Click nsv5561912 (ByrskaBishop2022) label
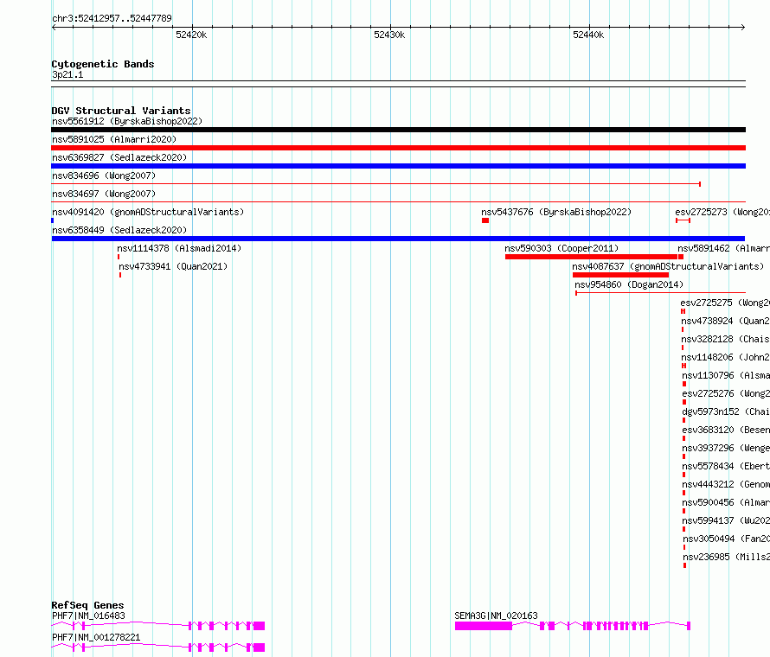 [127, 121]
